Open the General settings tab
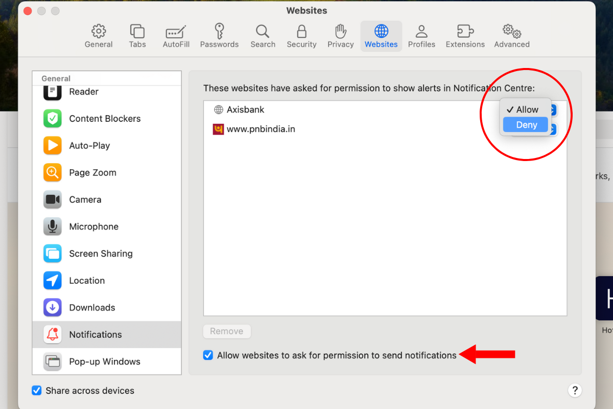Screen dimensions: 613x409 (x=99, y=36)
